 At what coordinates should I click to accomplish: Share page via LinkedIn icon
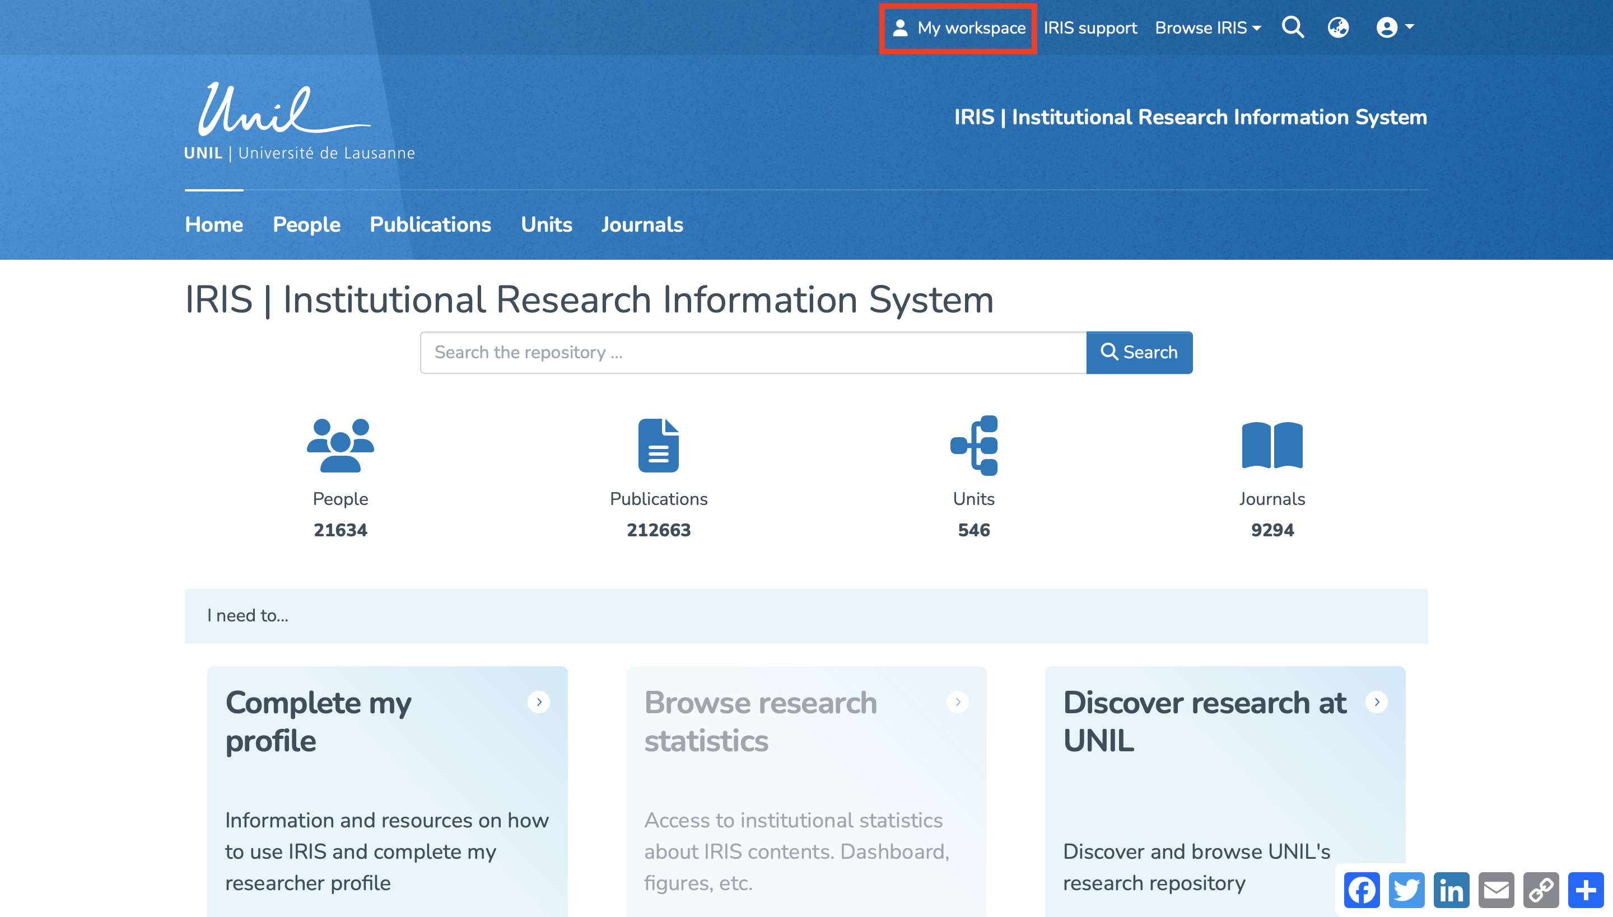[x=1451, y=890]
